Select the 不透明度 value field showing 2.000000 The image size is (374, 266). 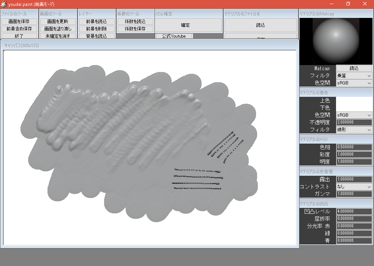point(354,122)
